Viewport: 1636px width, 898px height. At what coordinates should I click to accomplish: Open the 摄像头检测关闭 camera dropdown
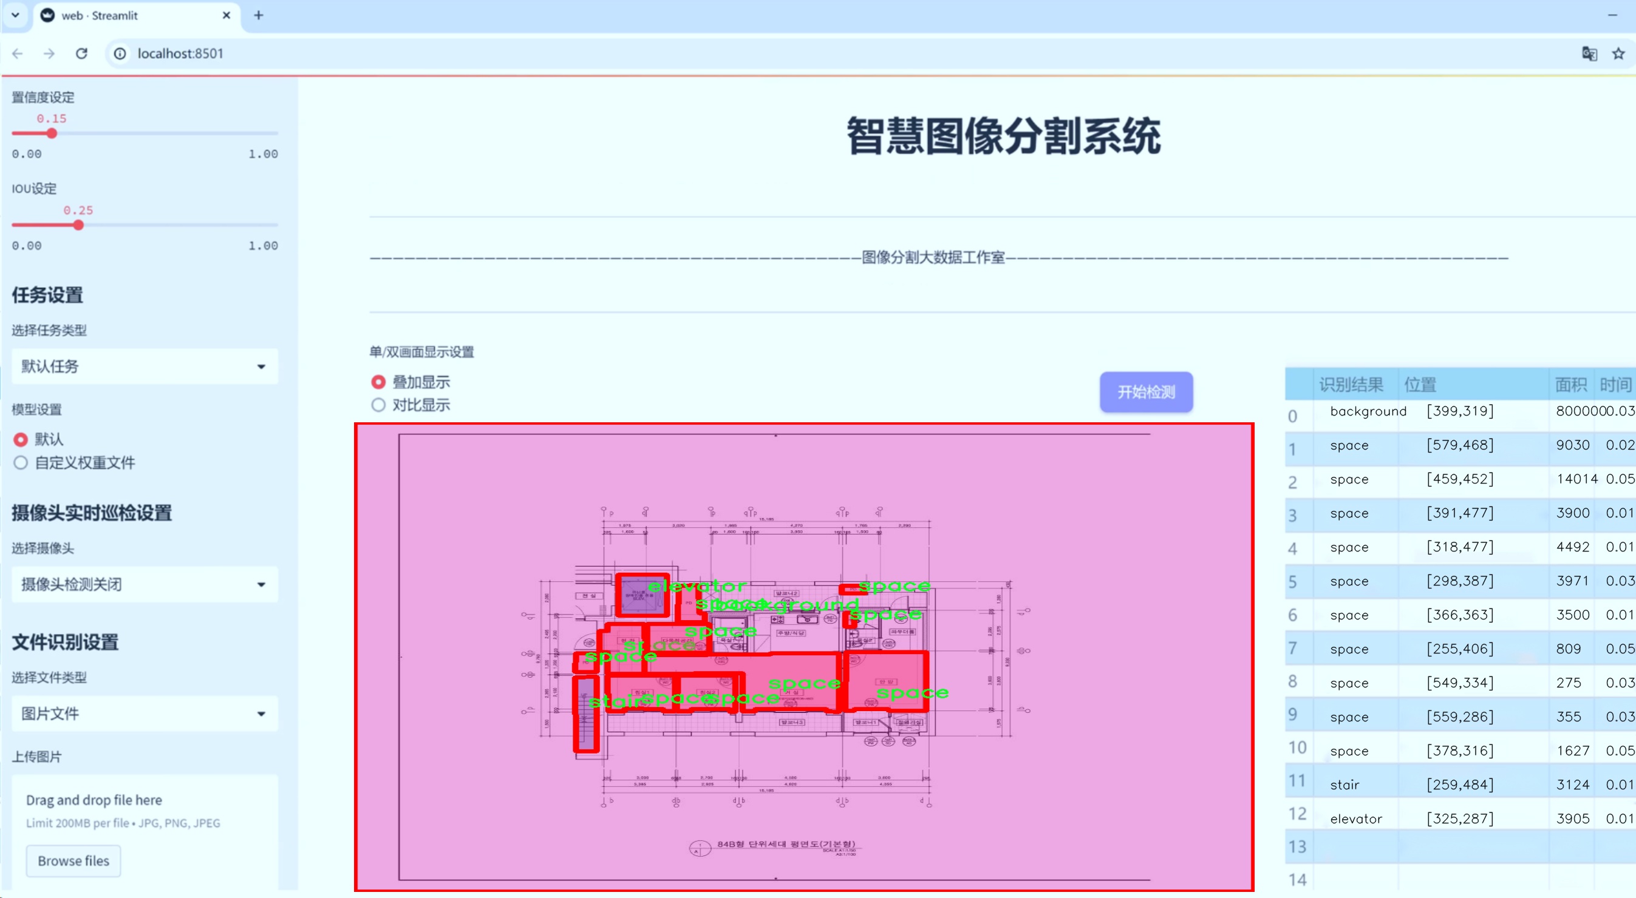point(144,584)
